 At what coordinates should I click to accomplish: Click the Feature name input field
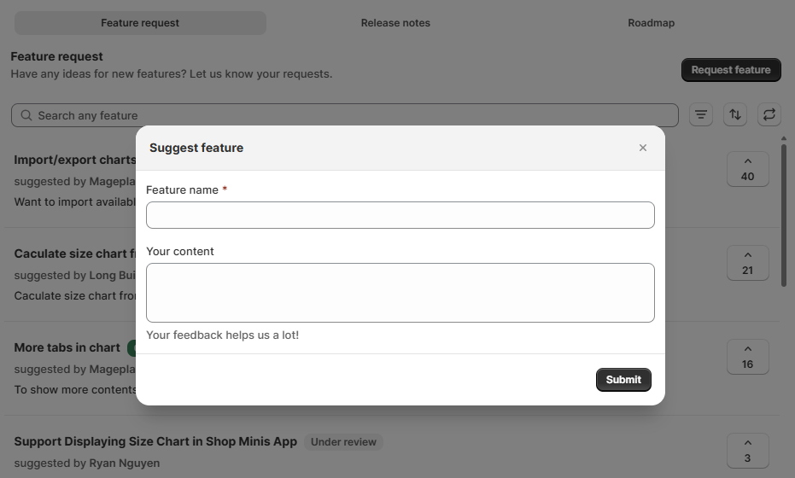pos(400,215)
